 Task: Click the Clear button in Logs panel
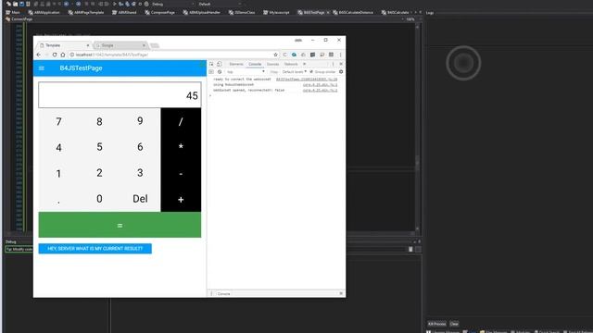click(454, 324)
